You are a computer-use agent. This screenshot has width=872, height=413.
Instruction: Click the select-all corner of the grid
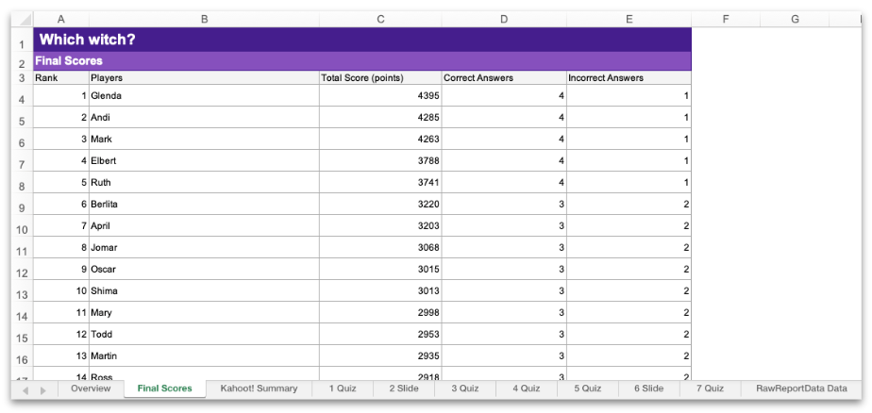click(22, 19)
